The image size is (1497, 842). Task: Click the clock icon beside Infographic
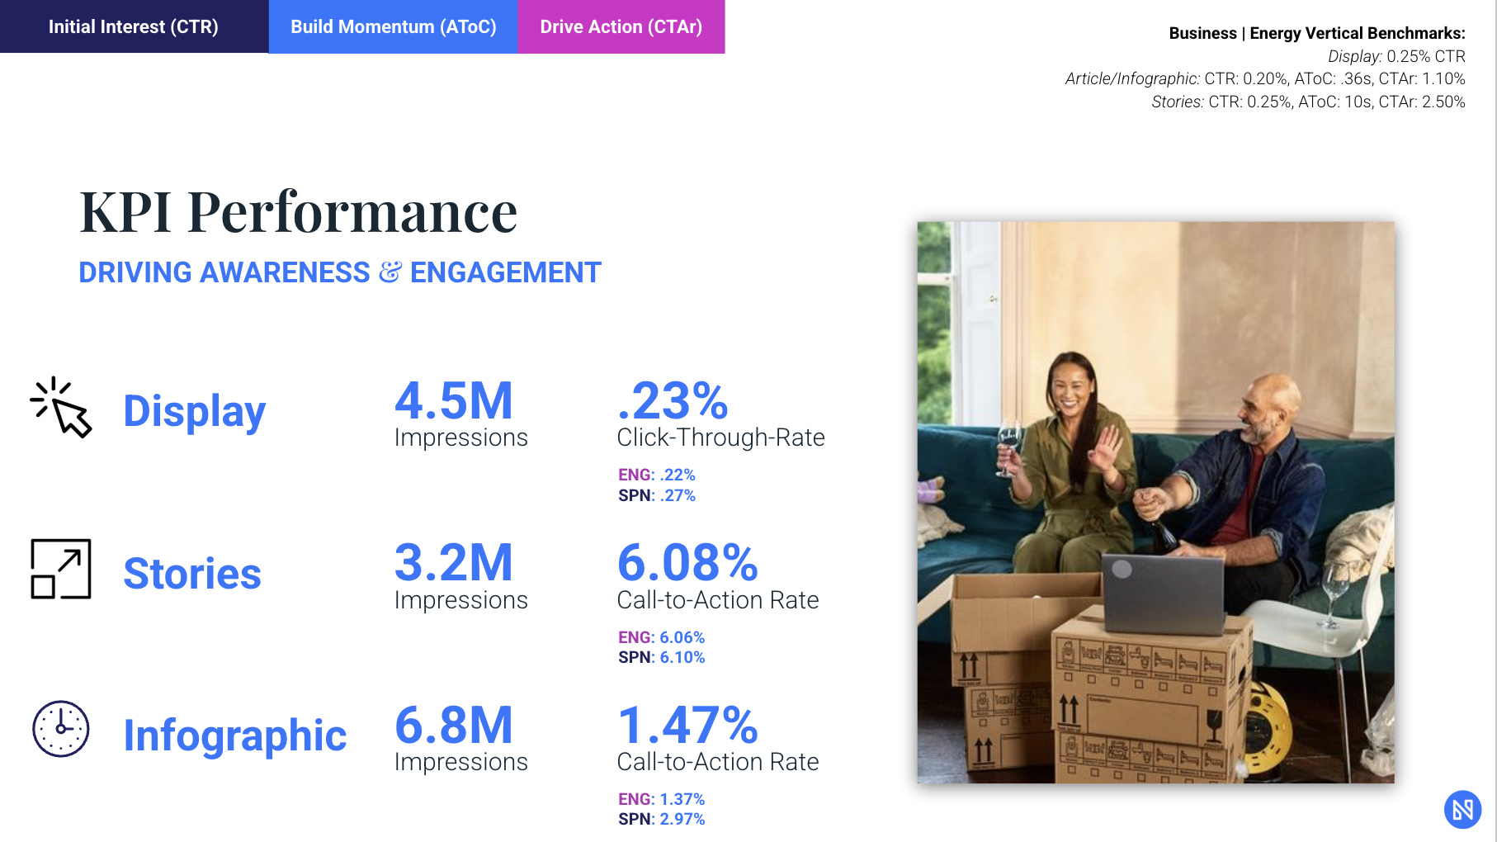61,729
